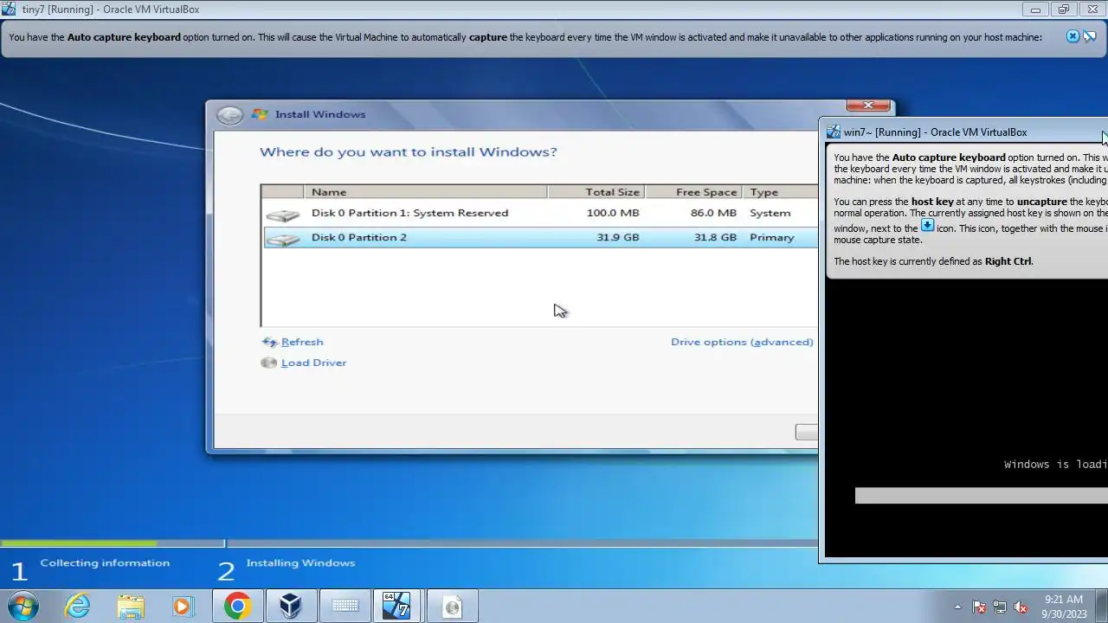Click the Total Size column header
This screenshot has width=1108, height=623.
[596, 192]
